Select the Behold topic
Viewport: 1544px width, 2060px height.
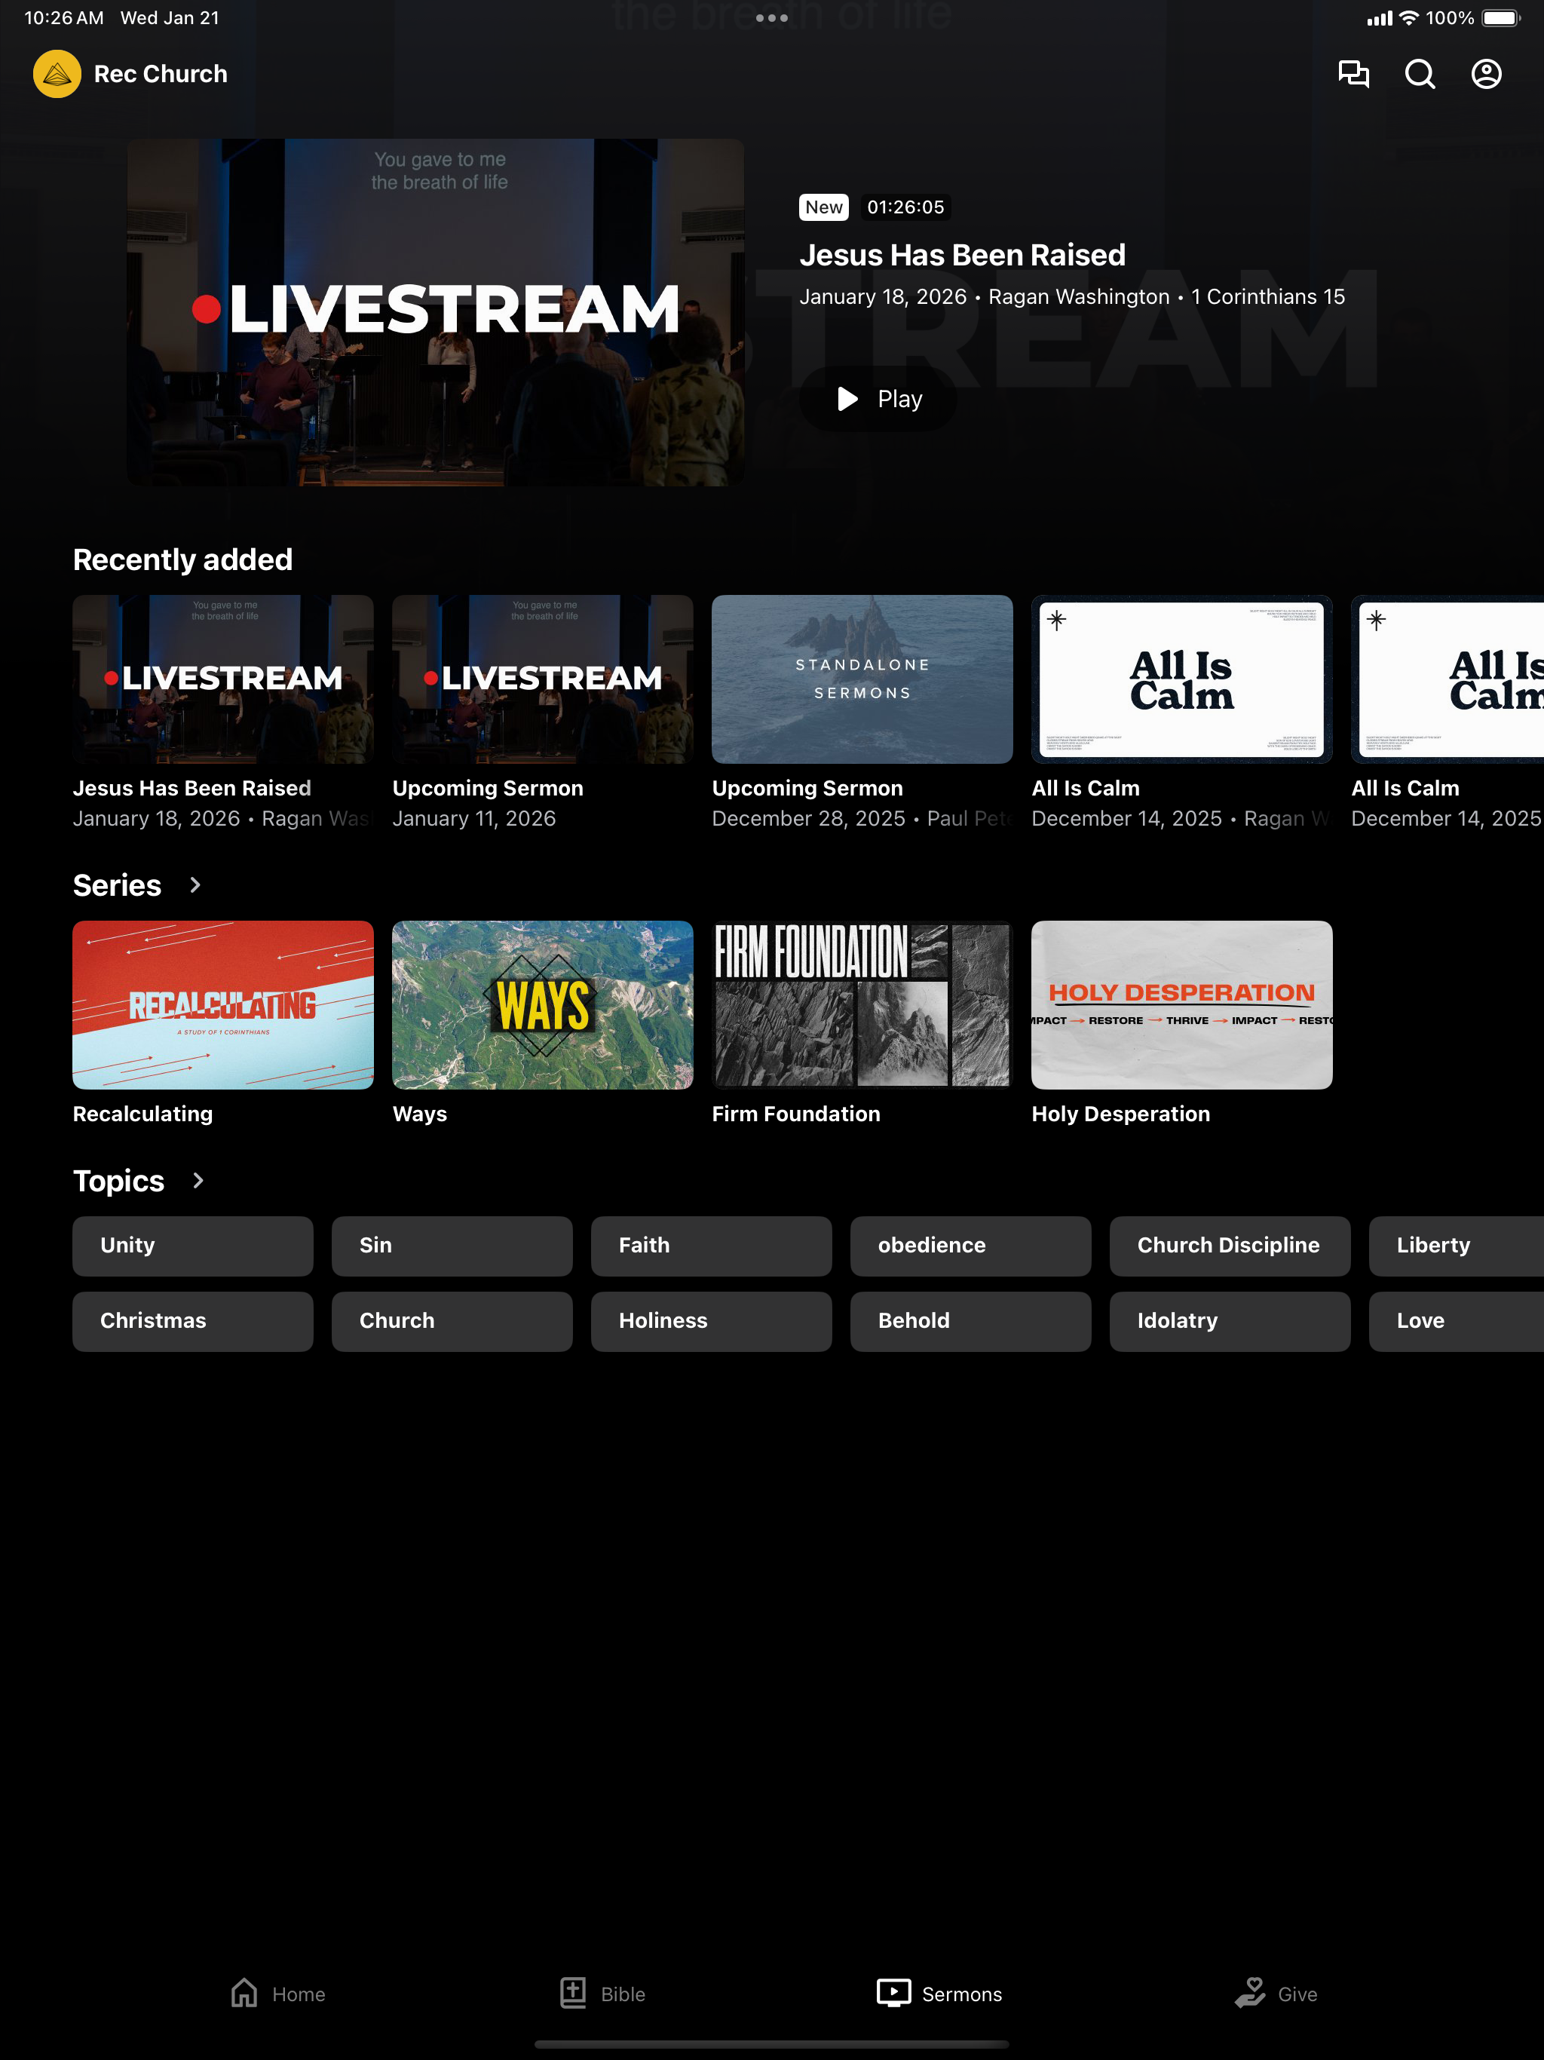point(970,1320)
